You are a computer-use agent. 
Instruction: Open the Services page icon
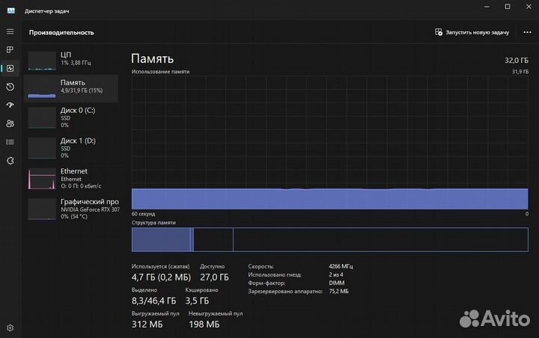pyautogui.click(x=10, y=160)
